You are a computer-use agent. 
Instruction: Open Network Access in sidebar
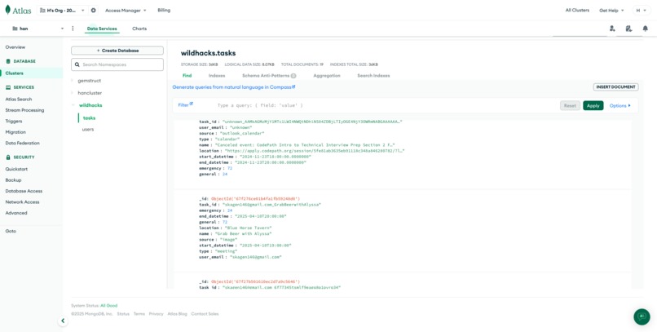tap(23, 202)
